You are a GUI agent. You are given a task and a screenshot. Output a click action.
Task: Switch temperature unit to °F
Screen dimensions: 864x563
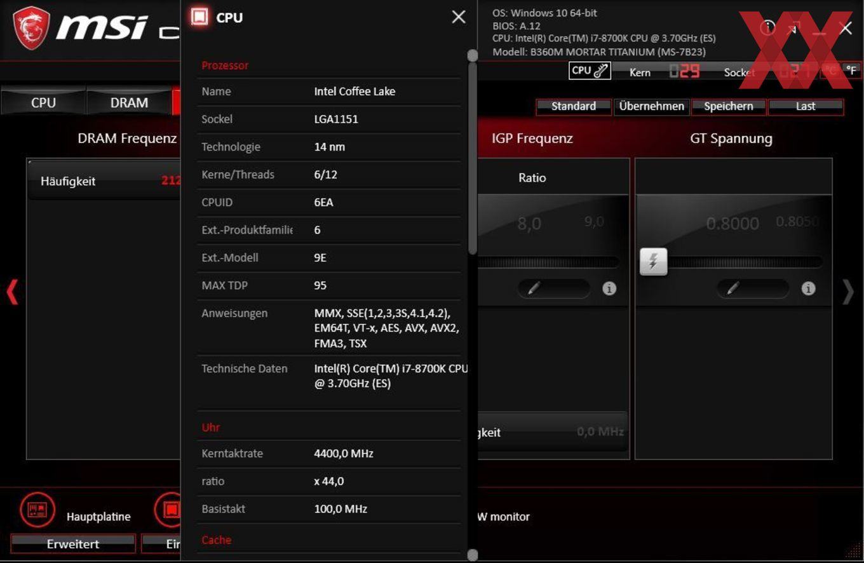(x=851, y=71)
